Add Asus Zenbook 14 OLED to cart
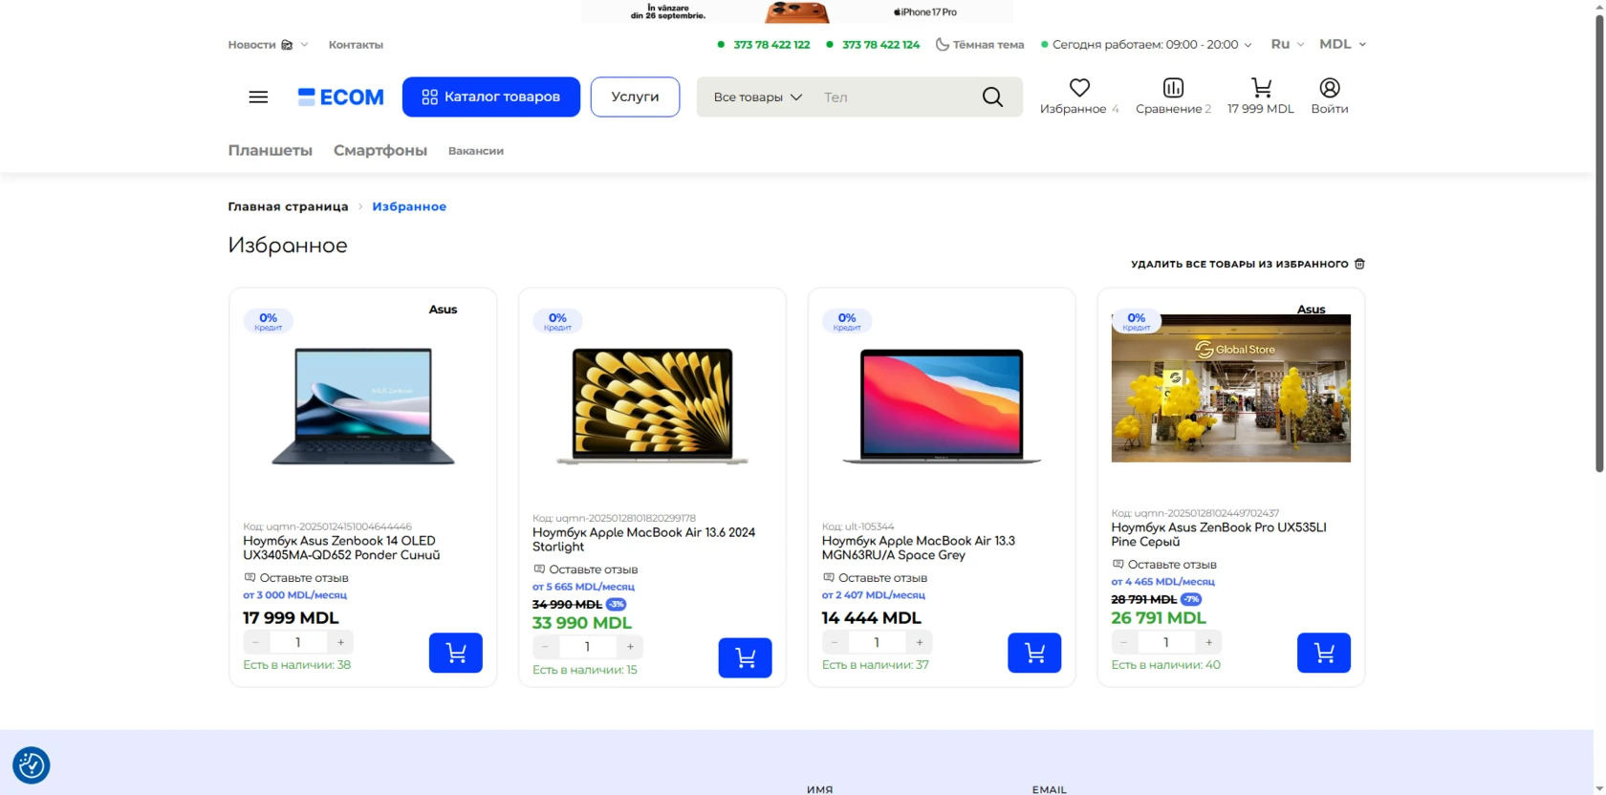This screenshot has width=1606, height=795. [x=456, y=653]
